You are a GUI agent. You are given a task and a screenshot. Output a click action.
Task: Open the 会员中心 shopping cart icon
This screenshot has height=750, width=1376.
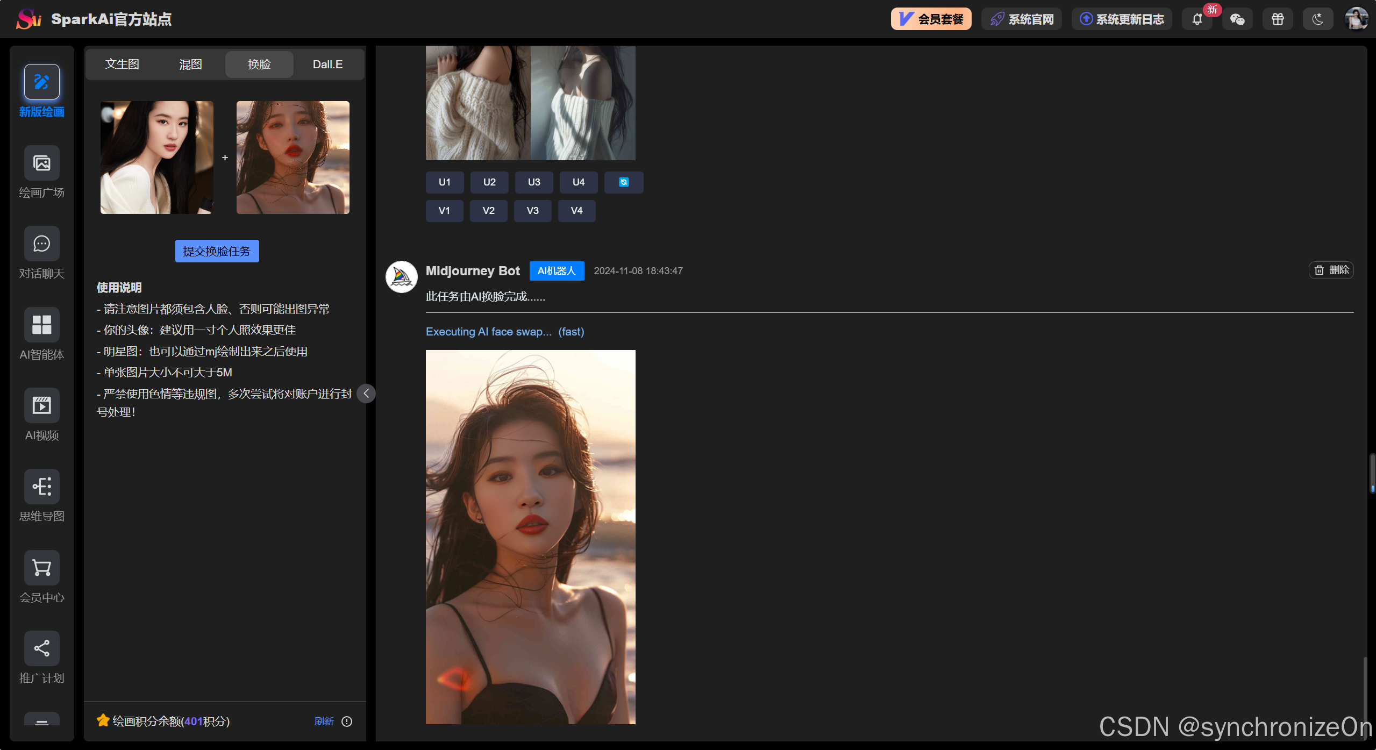click(x=41, y=568)
